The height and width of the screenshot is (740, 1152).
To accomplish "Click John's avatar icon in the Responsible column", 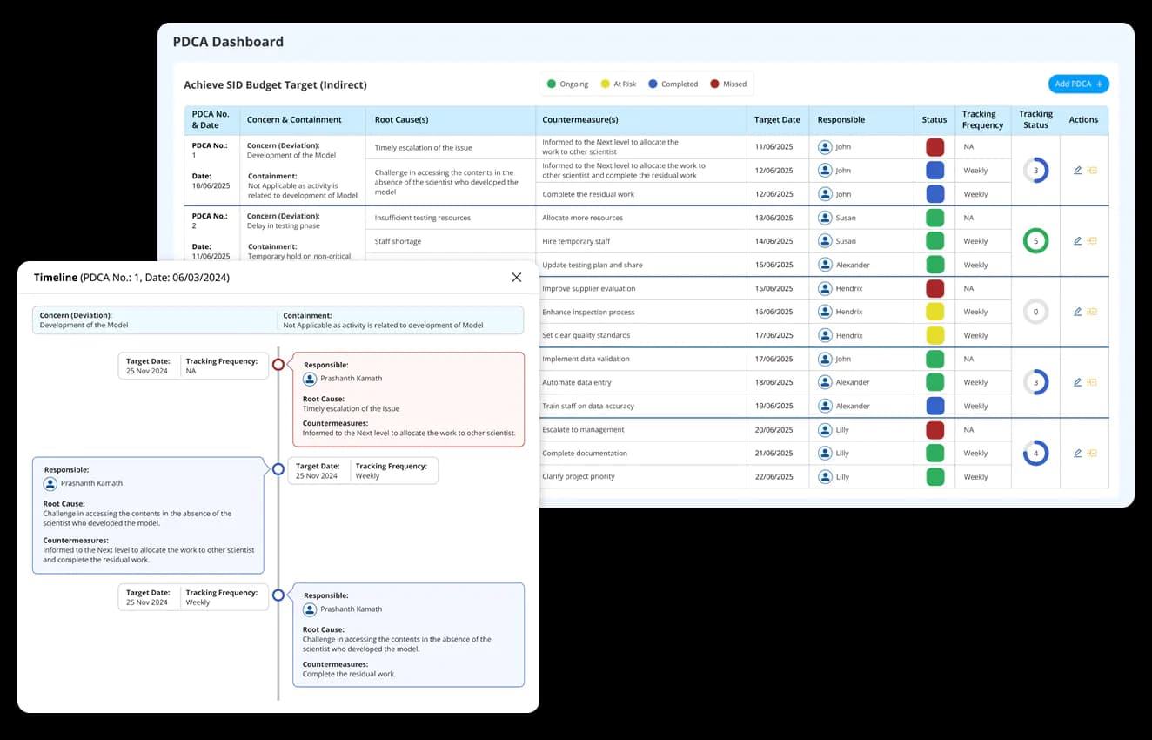I will pyautogui.click(x=824, y=146).
